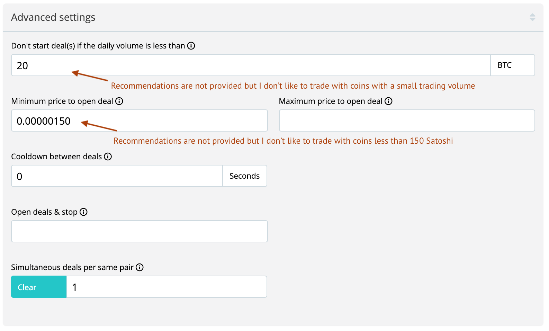Viewport: 549px width, 331px height.
Task: Click info icon beside Simultaneous deals per same pair
Action: coord(139,267)
